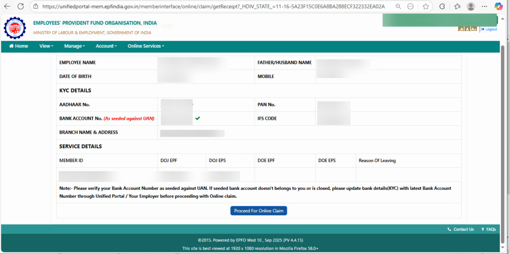Click the zoom out magnifier in address bar
The width and height of the screenshot is (510, 254).
click(x=398, y=6)
